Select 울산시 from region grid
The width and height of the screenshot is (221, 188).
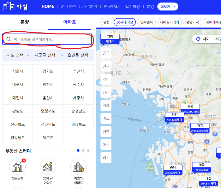point(48,98)
